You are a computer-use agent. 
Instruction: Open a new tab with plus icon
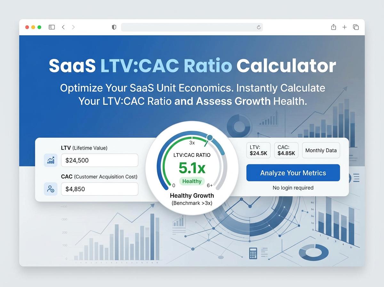(344, 27)
